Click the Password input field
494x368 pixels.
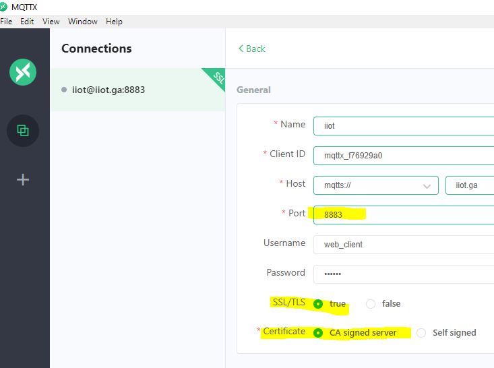(x=404, y=274)
